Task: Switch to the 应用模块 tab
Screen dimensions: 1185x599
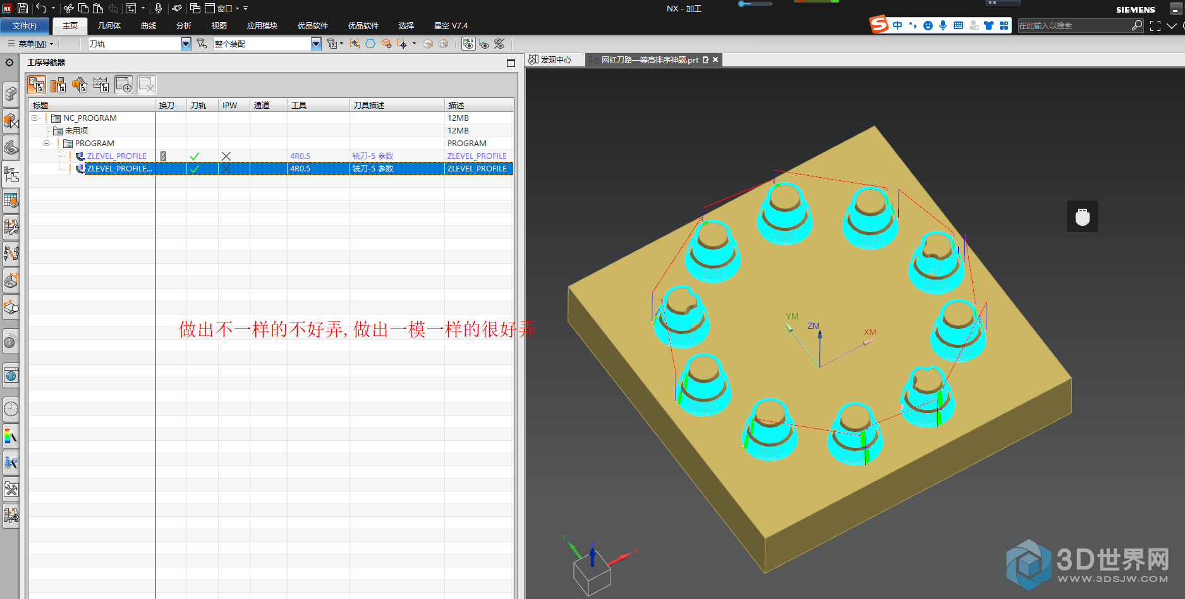Action: [262, 26]
